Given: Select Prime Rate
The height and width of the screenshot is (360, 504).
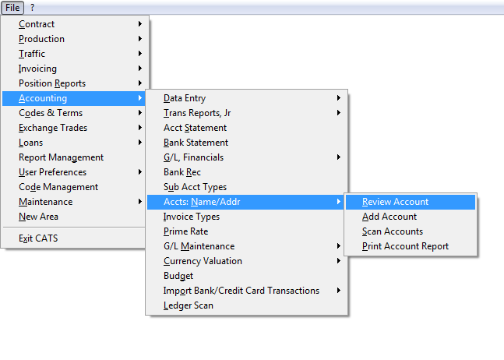Looking at the screenshot, I should point(246,231).
